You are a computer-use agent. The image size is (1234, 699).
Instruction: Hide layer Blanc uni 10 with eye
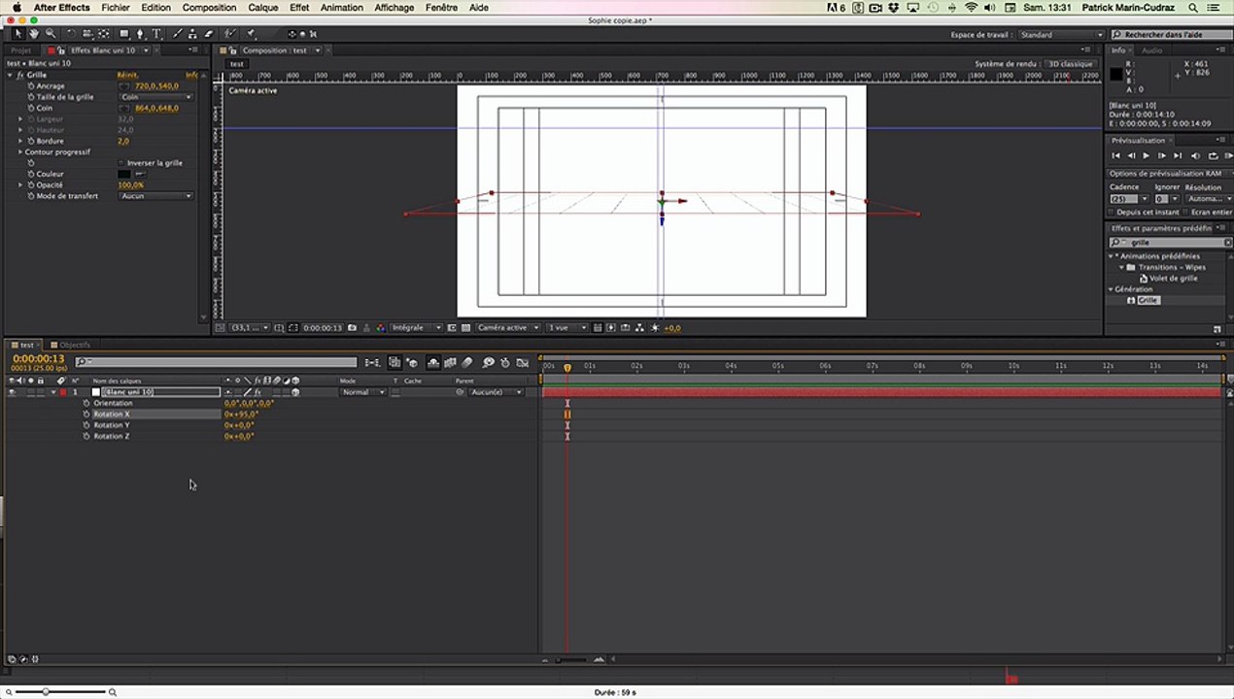pyautogui.click(x=11, y=392)
